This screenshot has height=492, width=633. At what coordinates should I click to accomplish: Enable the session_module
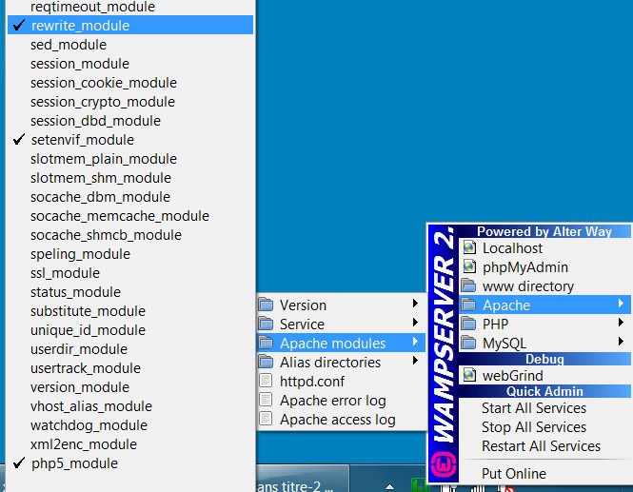coord(130,64)
